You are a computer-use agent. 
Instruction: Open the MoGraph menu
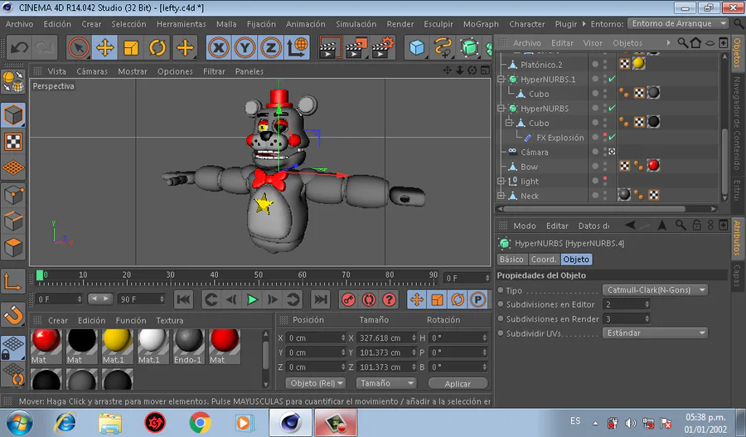click(x=481, y=24)
